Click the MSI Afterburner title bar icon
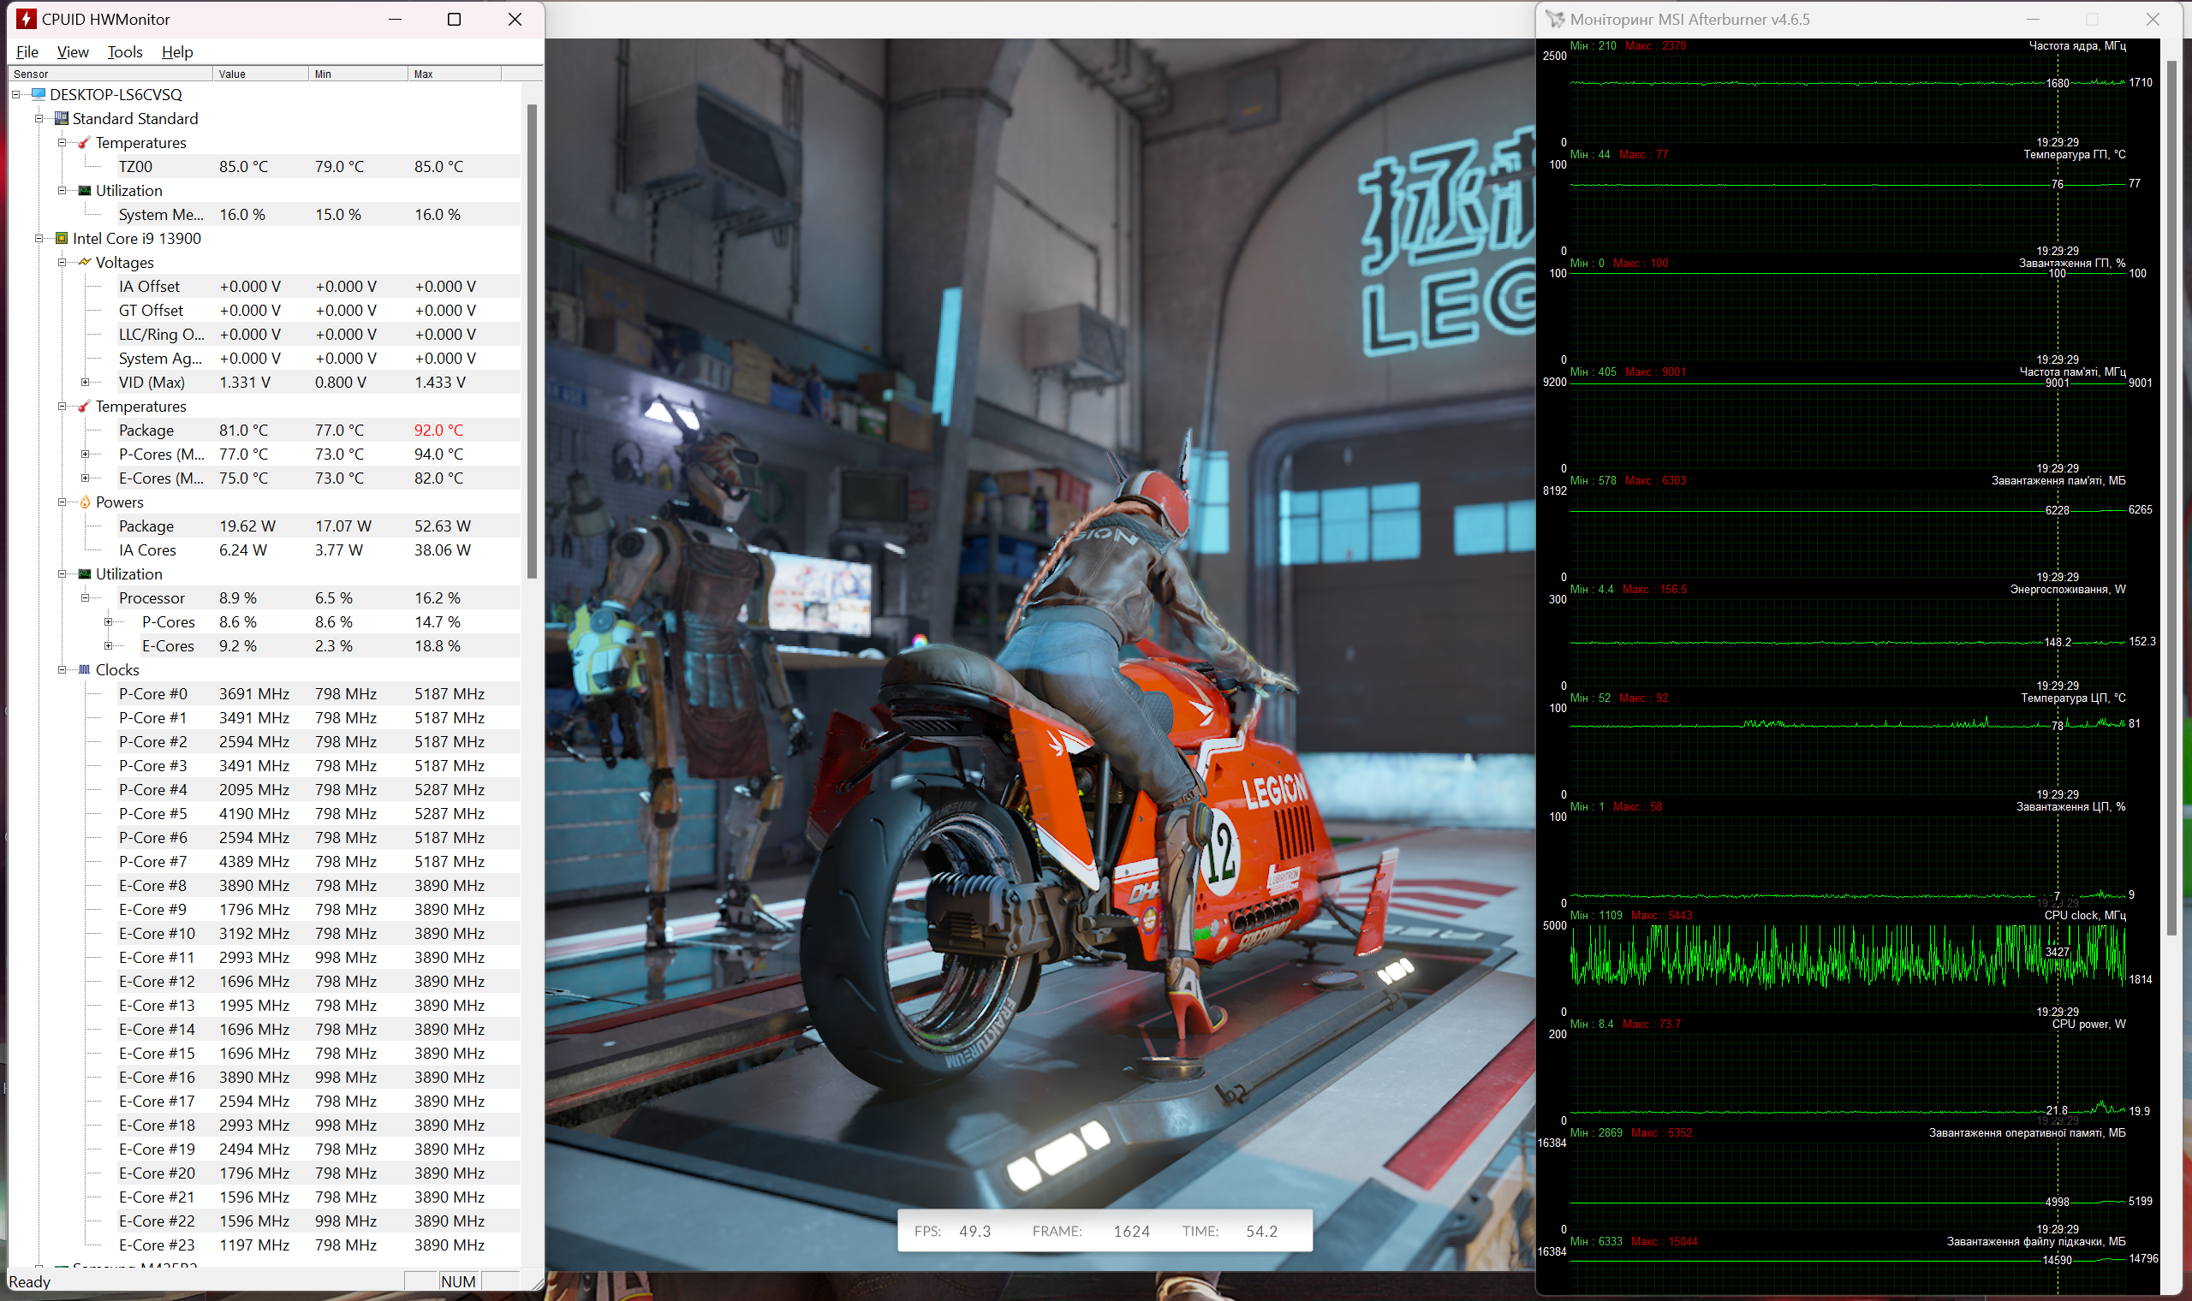The height and width of the screenshot is (1301, 2192). [1555, 20]
